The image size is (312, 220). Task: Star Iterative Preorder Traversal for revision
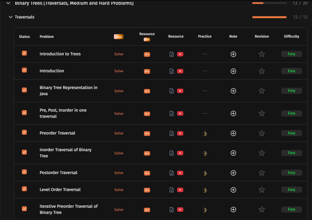[x=262, y=209]
